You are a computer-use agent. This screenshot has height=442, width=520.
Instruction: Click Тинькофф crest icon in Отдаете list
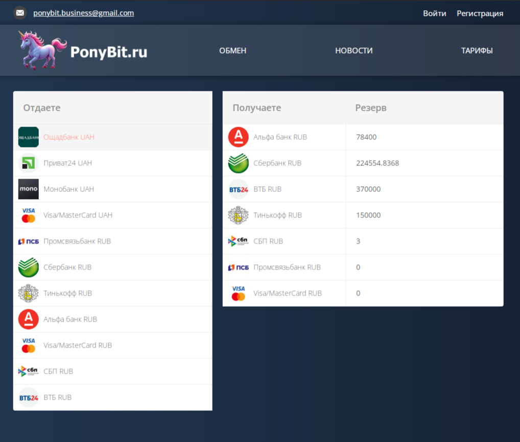[29, 293]
